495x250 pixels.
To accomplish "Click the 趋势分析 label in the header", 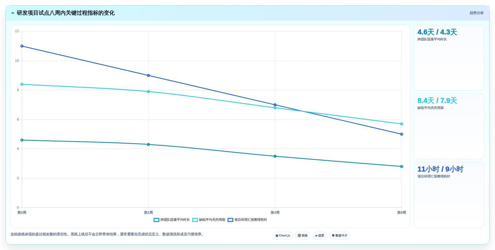I will [477, 13].
